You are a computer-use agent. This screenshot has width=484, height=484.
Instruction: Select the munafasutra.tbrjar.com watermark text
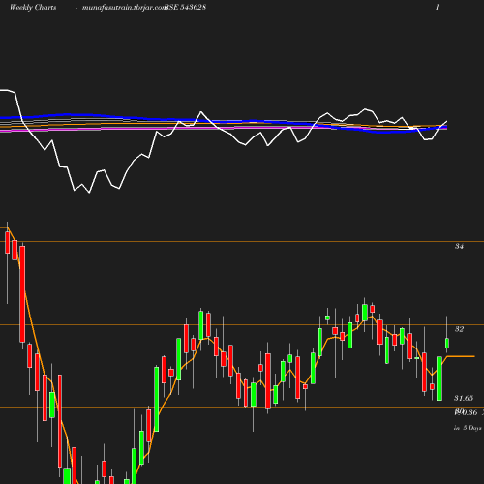124,8
